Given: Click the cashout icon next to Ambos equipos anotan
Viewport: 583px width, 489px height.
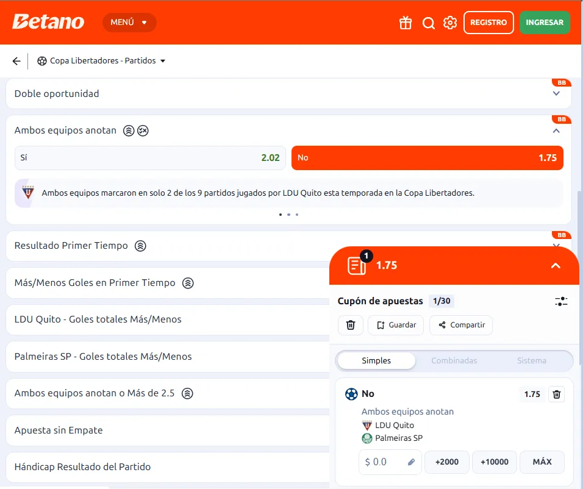Looking at the screenshot, I should click(143, 130).
